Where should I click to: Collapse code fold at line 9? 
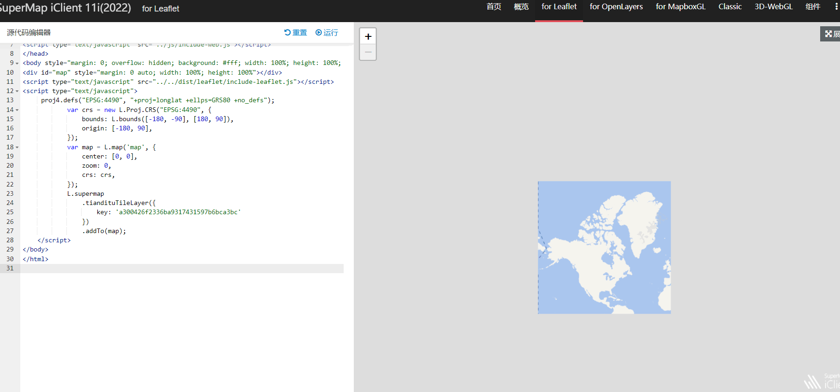coord(17,63)
